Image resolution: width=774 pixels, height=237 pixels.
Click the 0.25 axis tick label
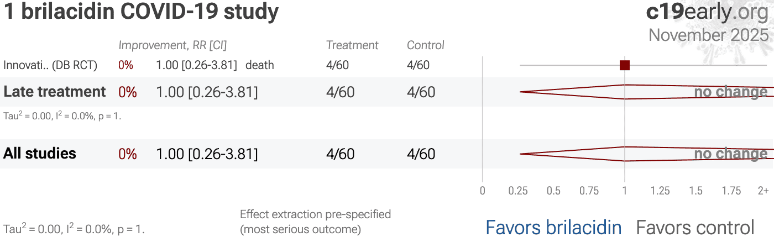[518, 191]
